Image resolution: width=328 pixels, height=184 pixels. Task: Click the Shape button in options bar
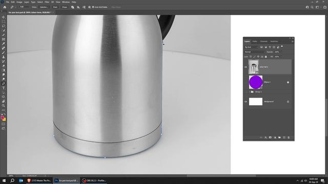(65, 7)
